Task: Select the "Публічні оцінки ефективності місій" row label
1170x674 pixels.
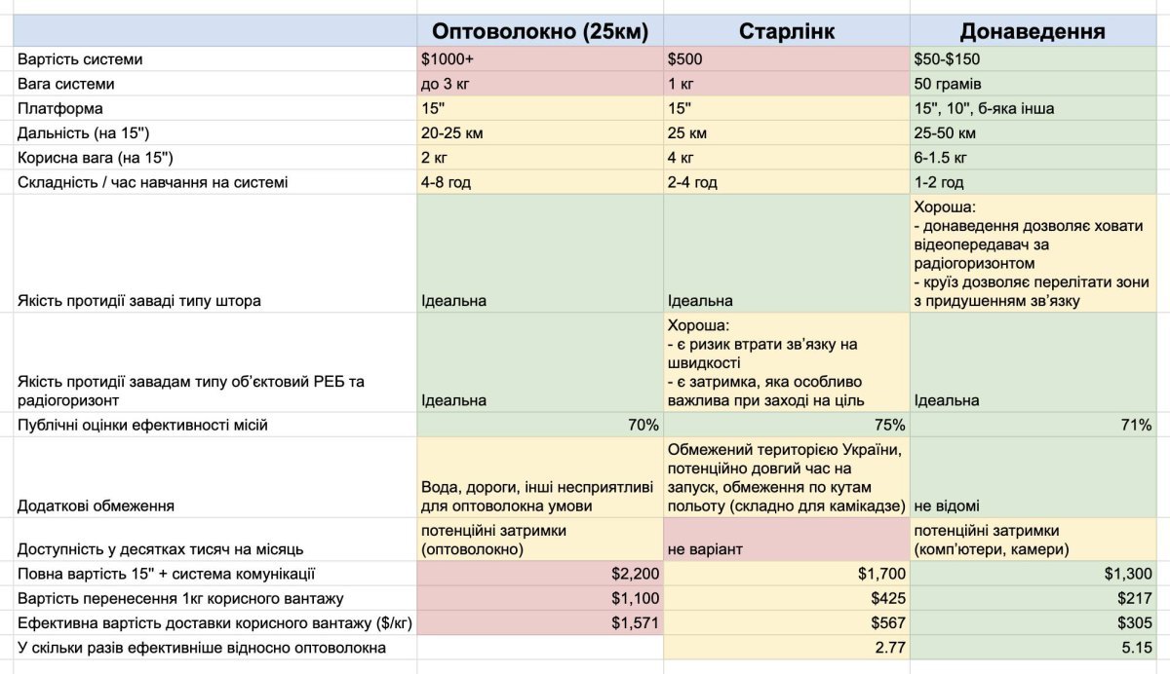Action: (x=142, y=425)
